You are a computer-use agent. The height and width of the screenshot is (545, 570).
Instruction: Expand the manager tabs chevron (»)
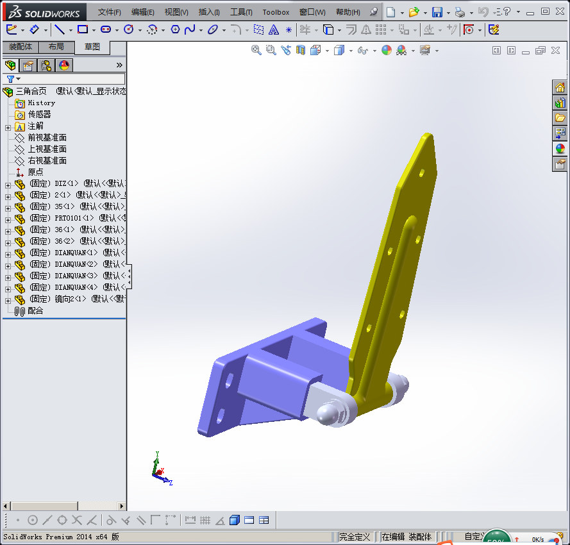click(119, 65)
